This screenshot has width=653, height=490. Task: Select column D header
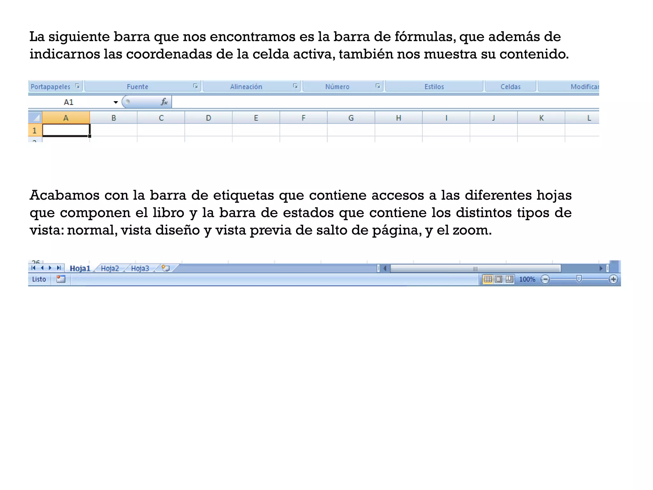coord(209,118)
